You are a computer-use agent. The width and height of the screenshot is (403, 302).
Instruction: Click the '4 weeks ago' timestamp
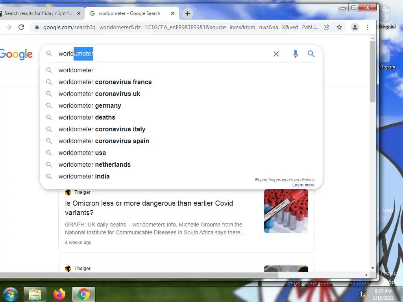78,242
